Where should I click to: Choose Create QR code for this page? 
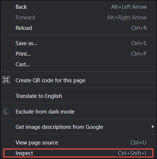tap(78, 80)
